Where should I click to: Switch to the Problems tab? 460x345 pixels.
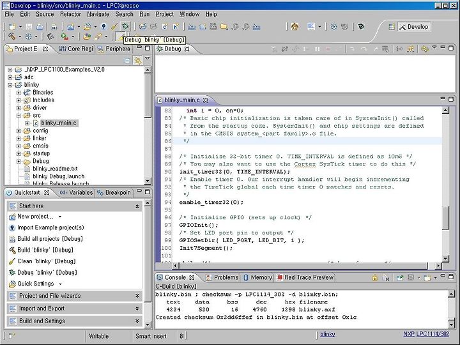coord(222,277)
